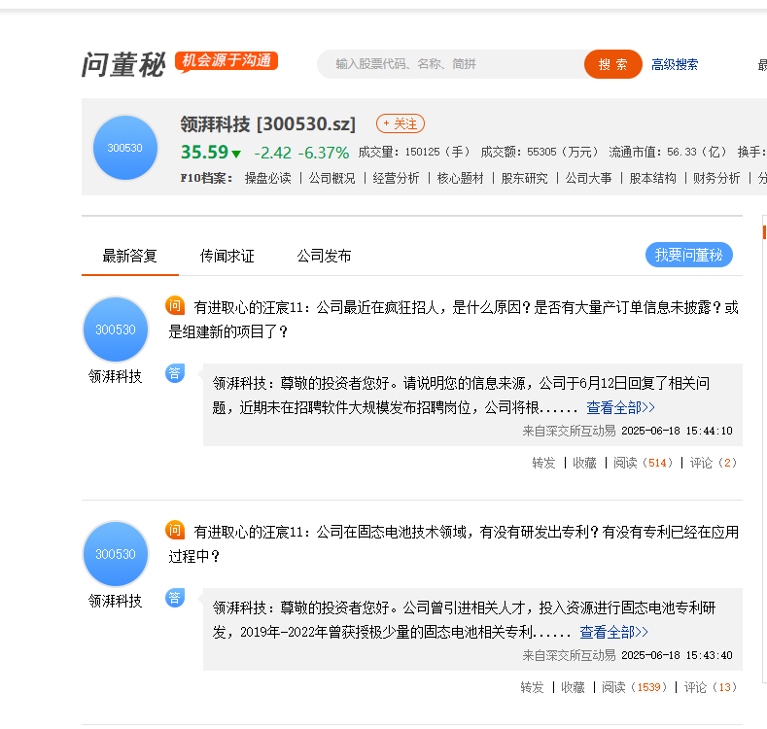Viewport: 767px width, 729px height.
Task: Open 操盘必读 in F10档案
Action: [268, 178]
